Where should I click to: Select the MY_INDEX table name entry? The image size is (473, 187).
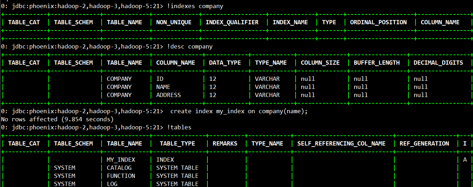(121, 160)
